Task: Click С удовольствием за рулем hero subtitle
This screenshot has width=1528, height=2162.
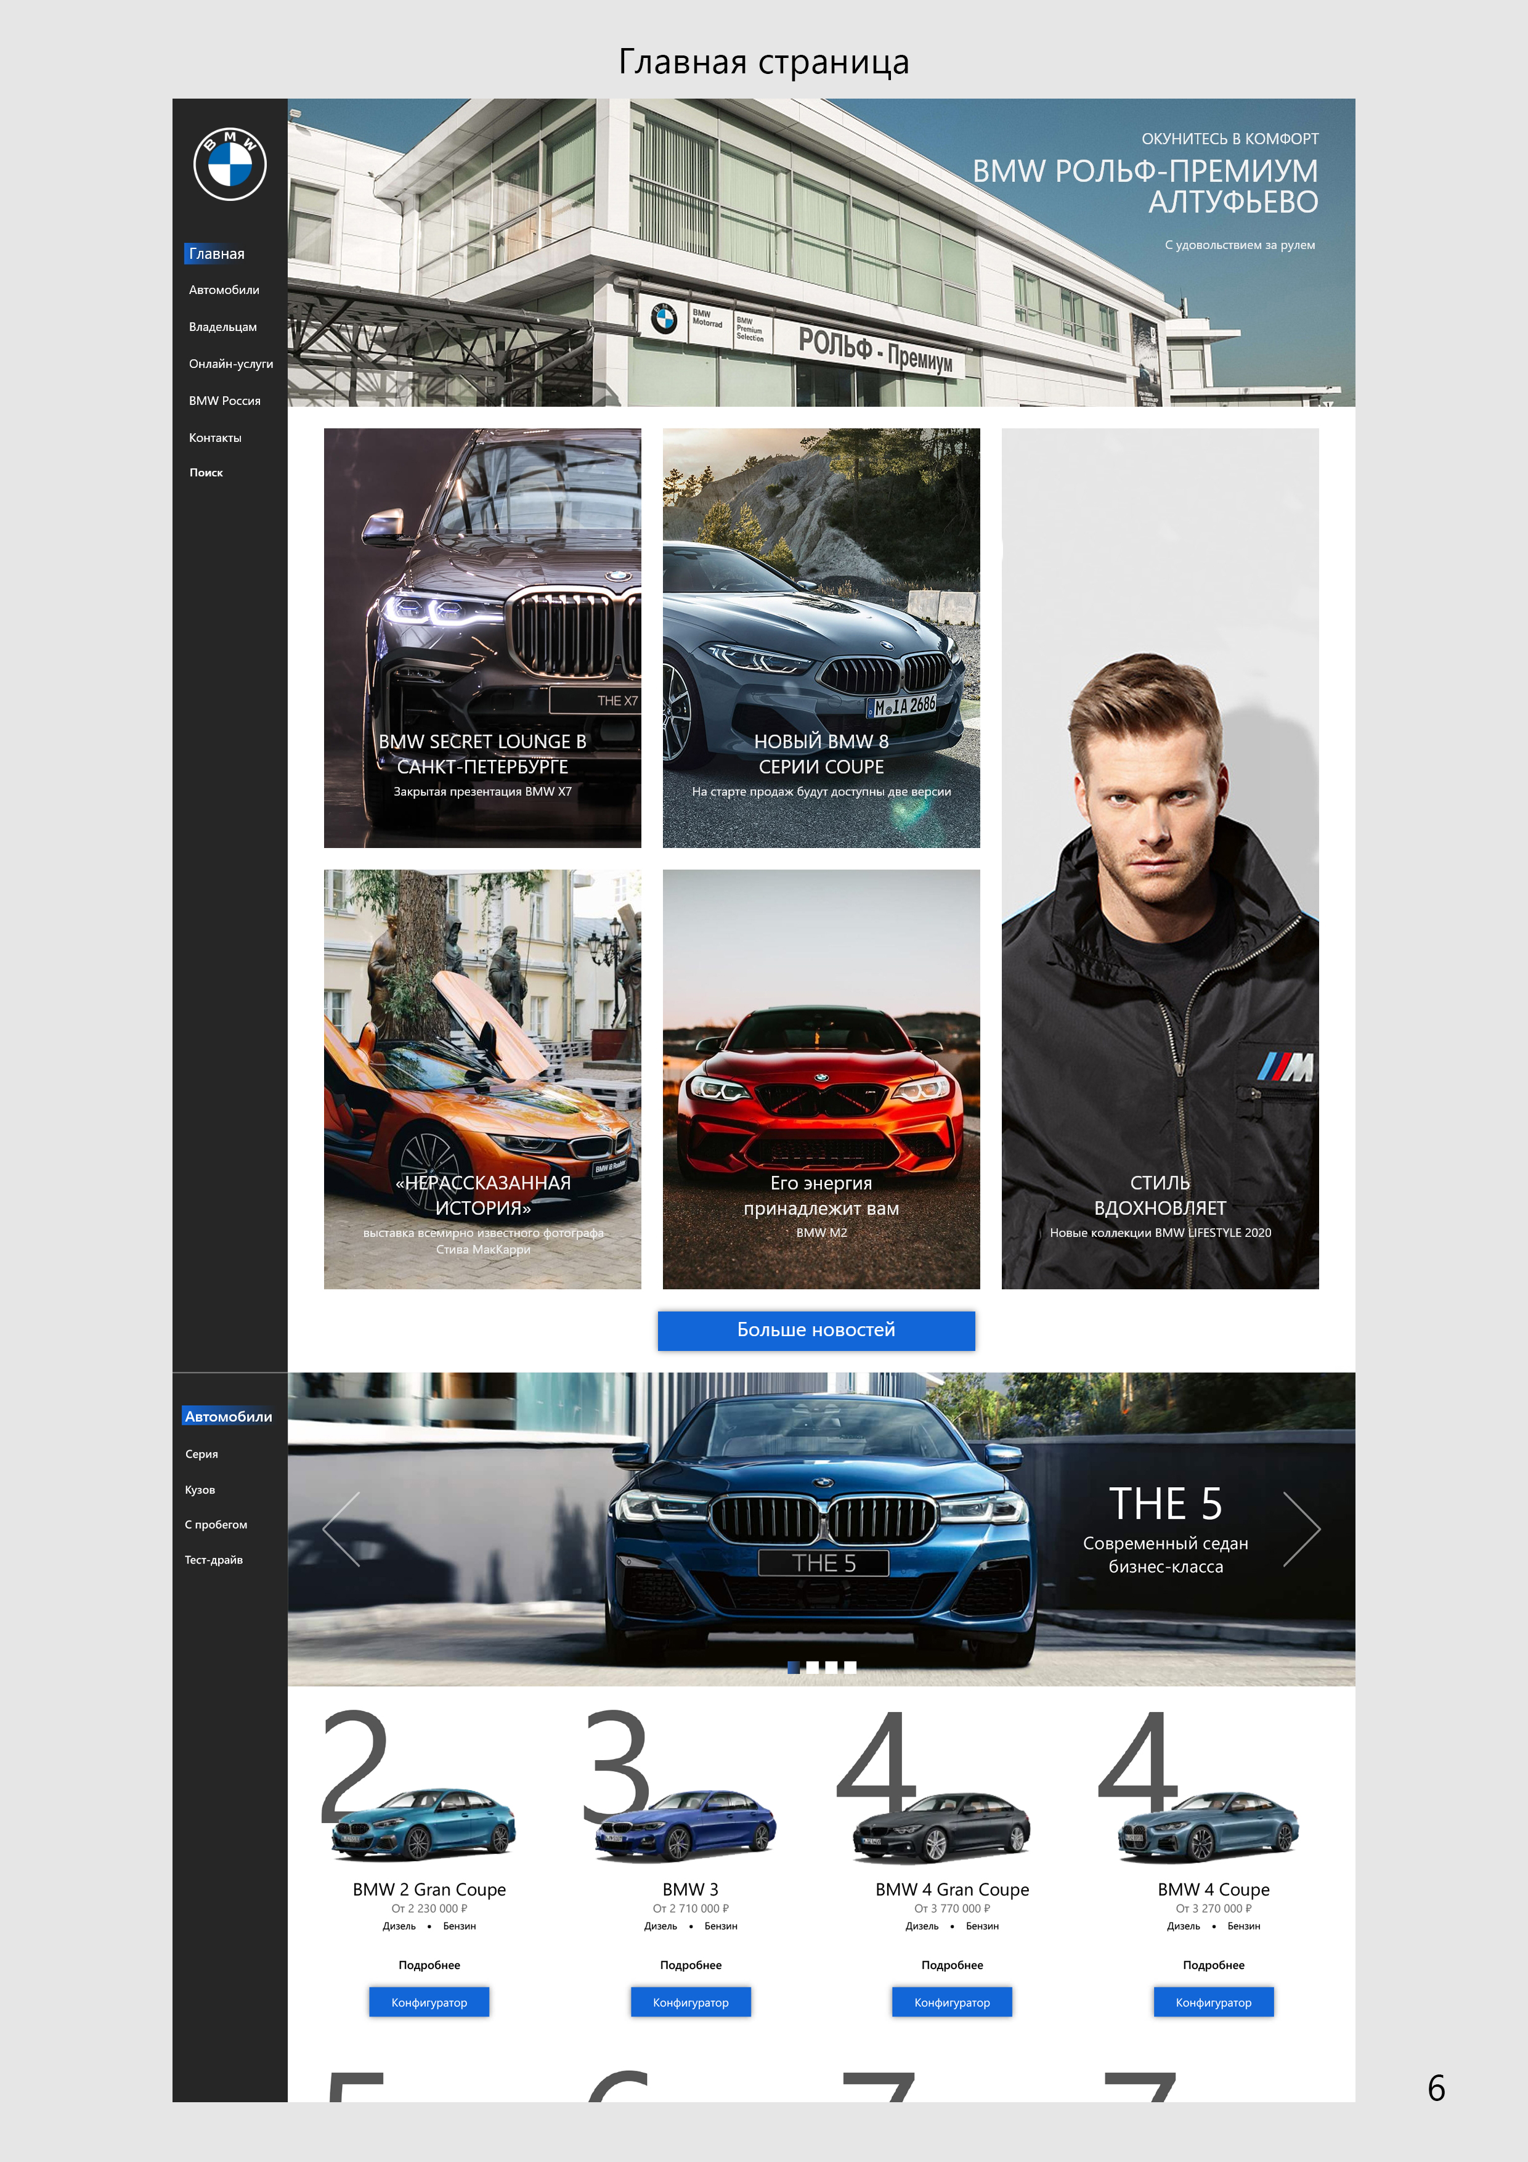Action: 1240,245
